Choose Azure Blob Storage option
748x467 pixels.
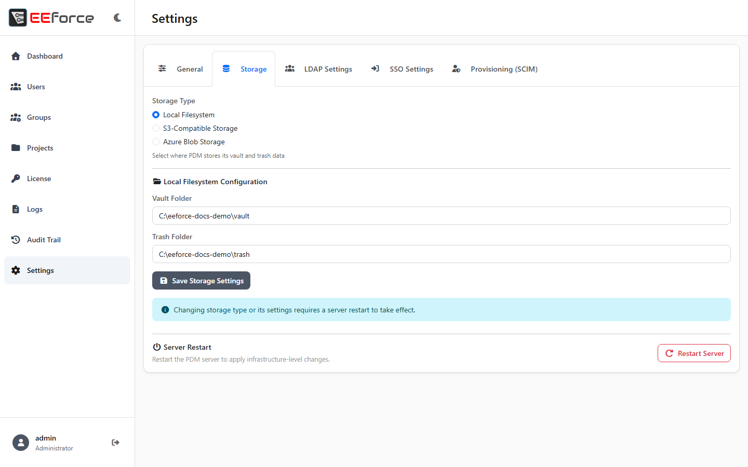156,142
